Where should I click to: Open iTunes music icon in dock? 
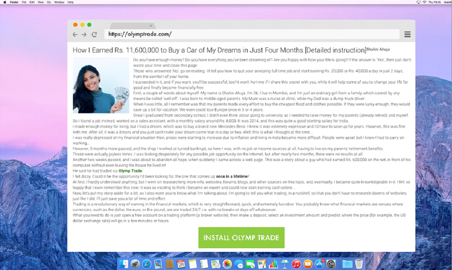click(x=296, y=264)
